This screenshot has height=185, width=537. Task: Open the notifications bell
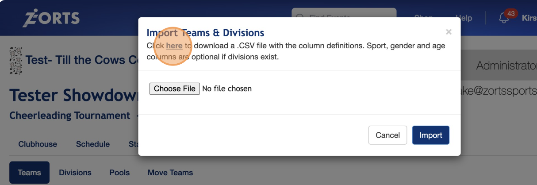coord(503,18)
